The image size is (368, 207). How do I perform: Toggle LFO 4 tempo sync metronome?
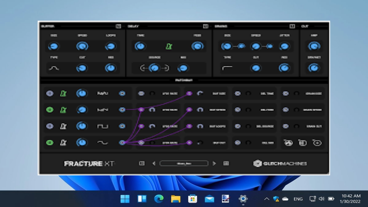click(x=63, y=143)
